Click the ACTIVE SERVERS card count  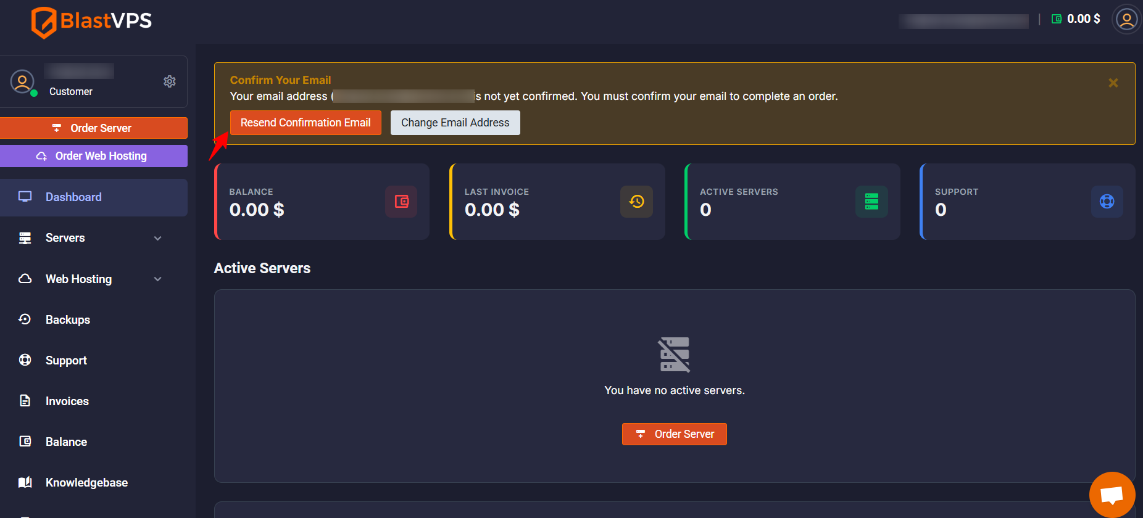click(705, 210)
